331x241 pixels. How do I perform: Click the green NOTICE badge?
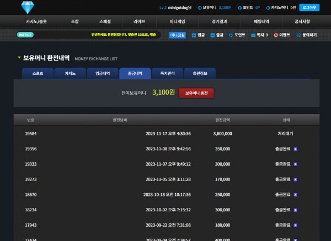tap(25, 35)
